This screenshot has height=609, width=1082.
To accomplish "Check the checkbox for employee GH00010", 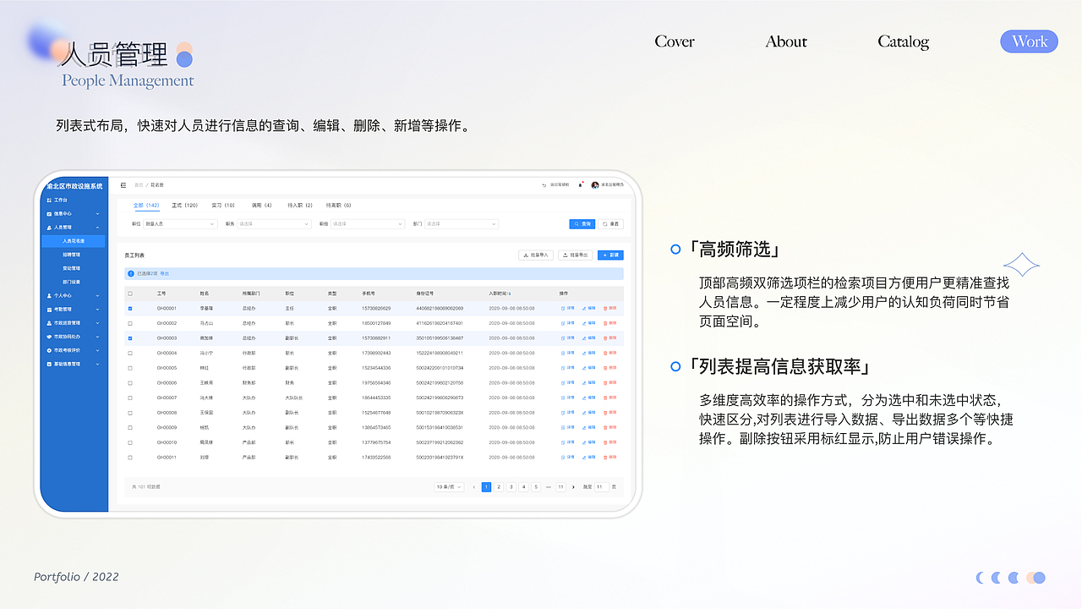I will (x=130, y=442).
